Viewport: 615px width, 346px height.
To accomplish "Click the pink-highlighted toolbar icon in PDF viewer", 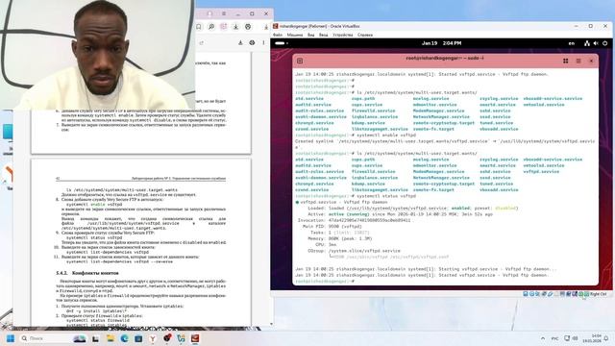I will 223,27.
